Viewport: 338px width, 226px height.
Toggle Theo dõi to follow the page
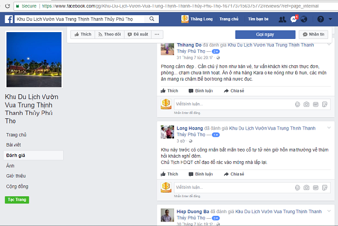pyautogui.click(x=109, y=34)
